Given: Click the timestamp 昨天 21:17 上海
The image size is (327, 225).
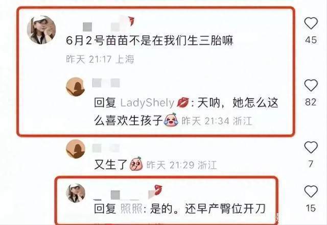Looking at the screenshot, I should (100, 59).
